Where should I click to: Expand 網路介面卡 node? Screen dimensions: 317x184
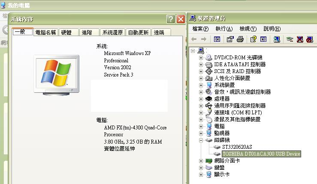tap(201, 161)
